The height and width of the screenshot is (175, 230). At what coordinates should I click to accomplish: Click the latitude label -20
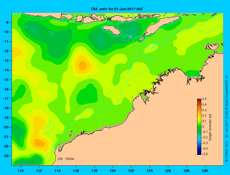(7, 127)
